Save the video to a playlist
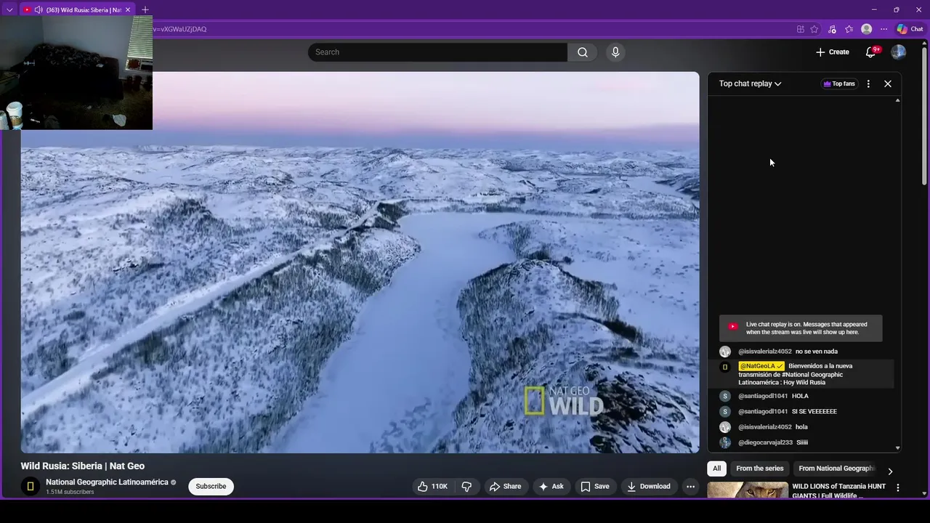930x523 pixels. point(594,487)
